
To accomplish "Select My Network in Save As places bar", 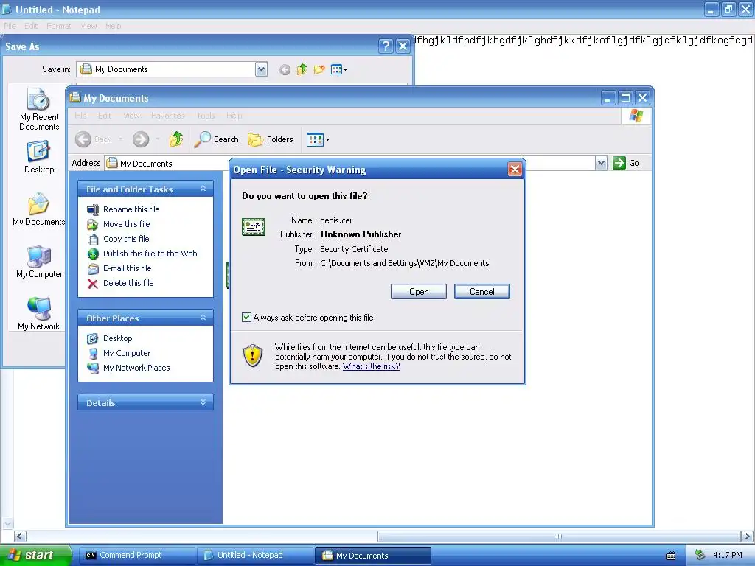I will pyautogui.click(x=39, y=314).
